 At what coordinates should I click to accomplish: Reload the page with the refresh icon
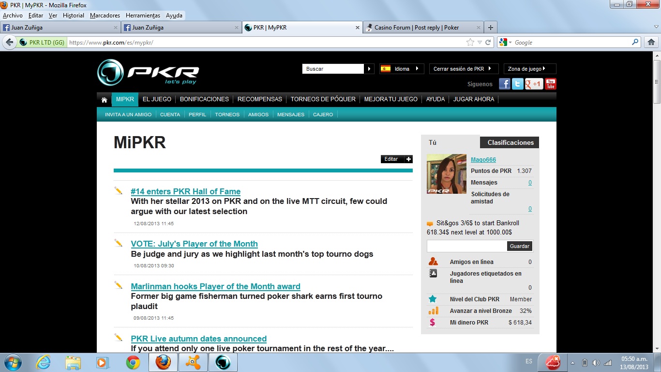488,43
